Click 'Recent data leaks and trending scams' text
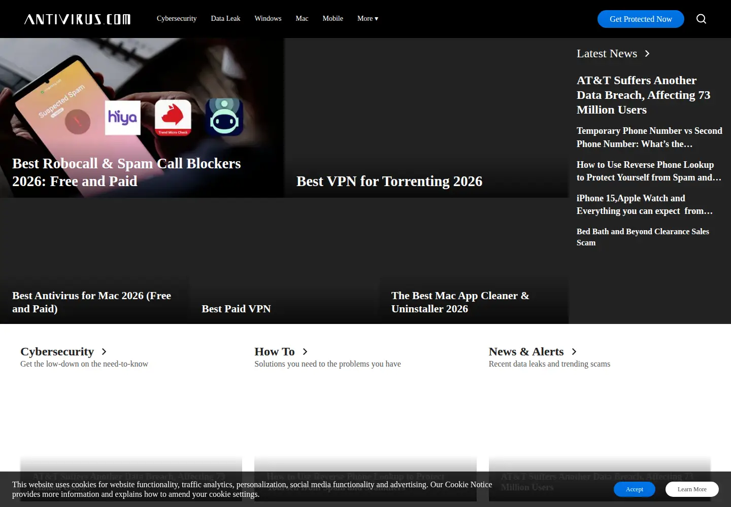Screen dimensions: 731x507 point(549,364)
